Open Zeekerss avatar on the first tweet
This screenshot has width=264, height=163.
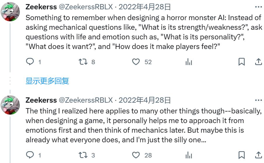point(10,12)
